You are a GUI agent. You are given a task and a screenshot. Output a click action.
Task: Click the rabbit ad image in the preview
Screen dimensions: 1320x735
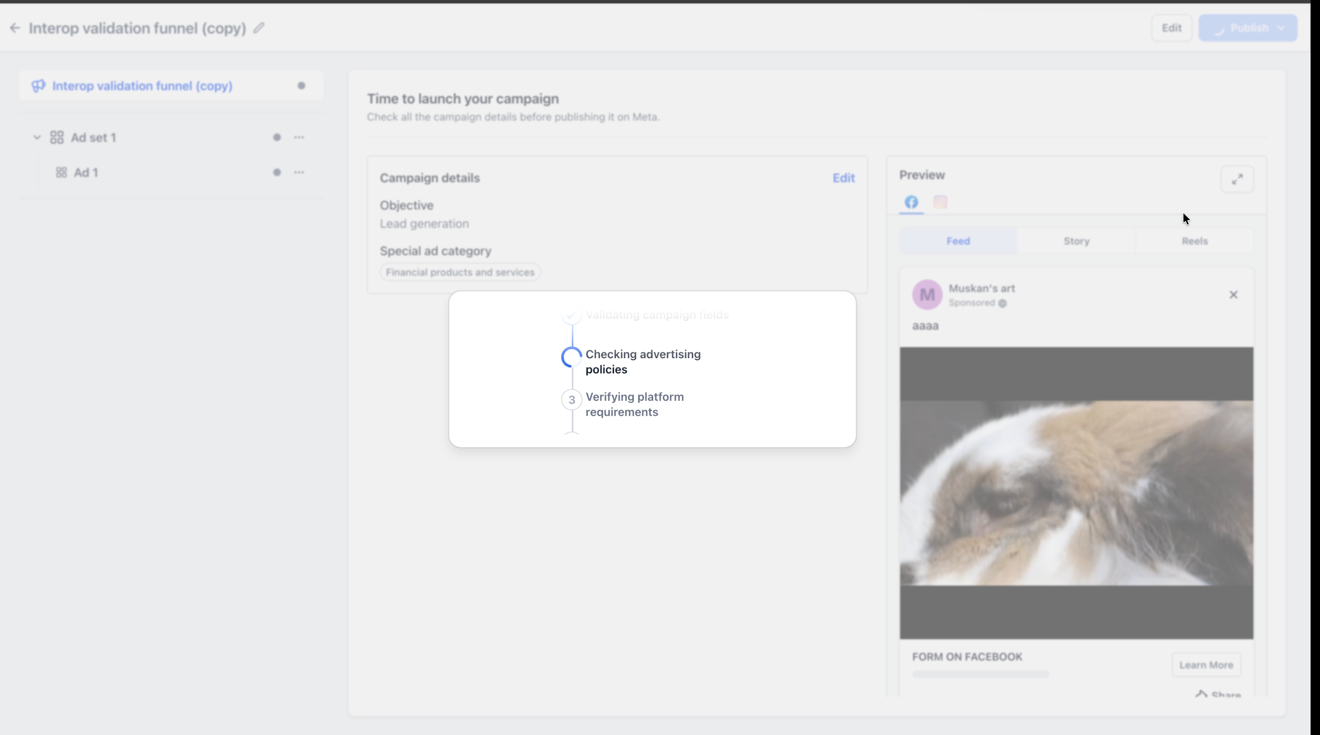coord(1076,493)
